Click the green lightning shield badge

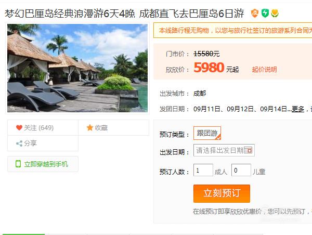click(265, 14)
